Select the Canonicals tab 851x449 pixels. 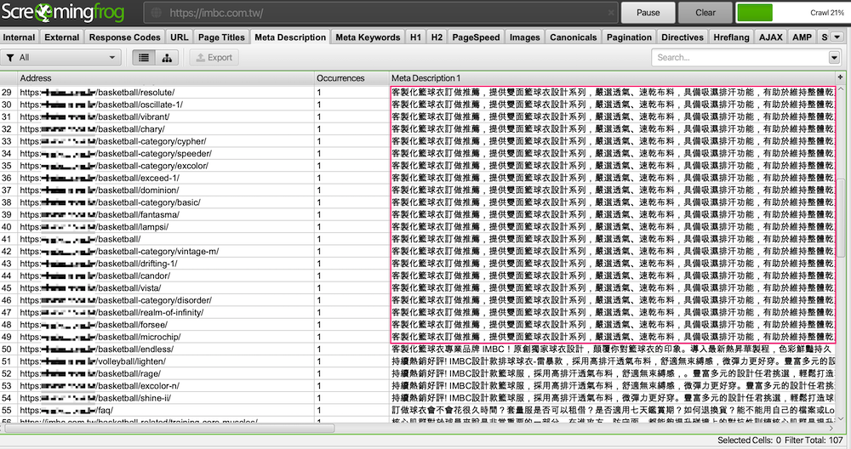click(573, 37)
